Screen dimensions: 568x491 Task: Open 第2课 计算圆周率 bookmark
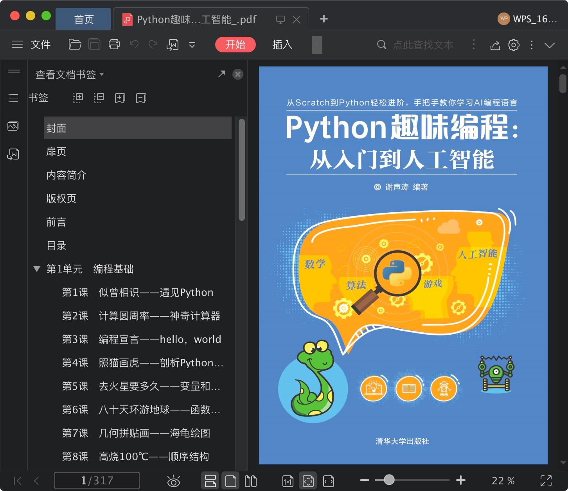141,316
